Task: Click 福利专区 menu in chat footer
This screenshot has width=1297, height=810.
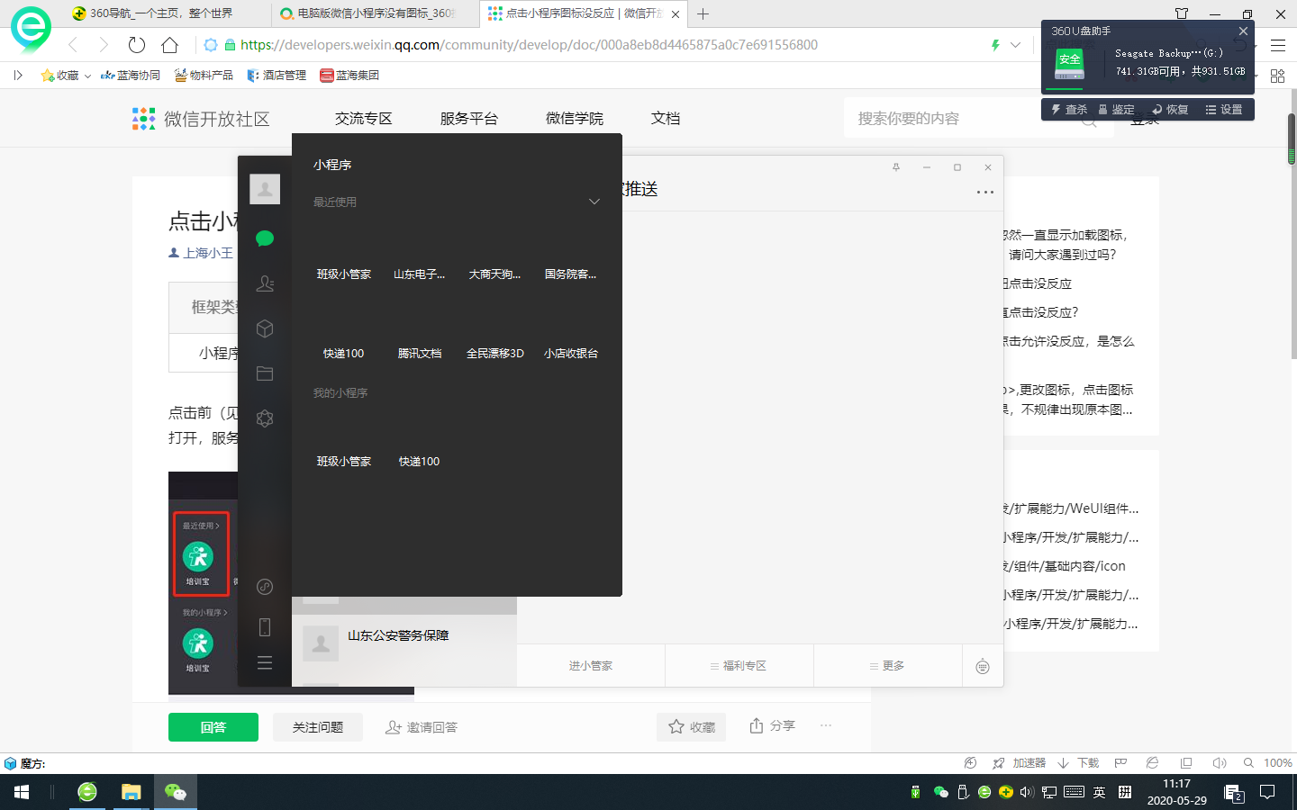Action: click(x=739, y=666)
